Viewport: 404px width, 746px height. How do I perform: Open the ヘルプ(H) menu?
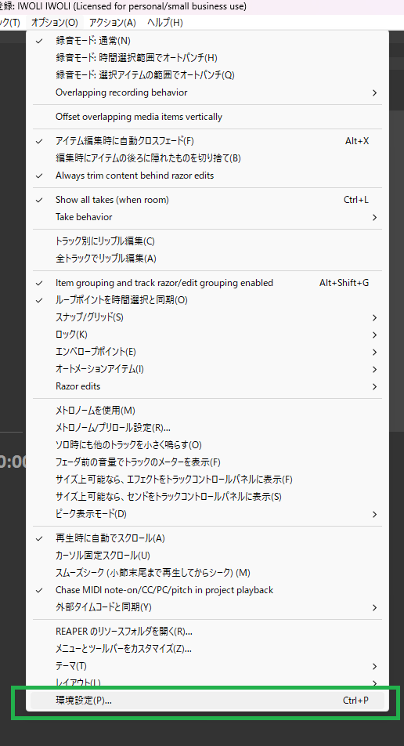[x=164, y=23]
